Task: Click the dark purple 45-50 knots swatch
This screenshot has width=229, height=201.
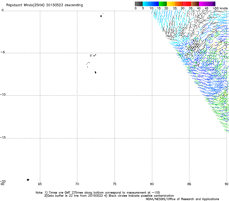Action: 211,4
